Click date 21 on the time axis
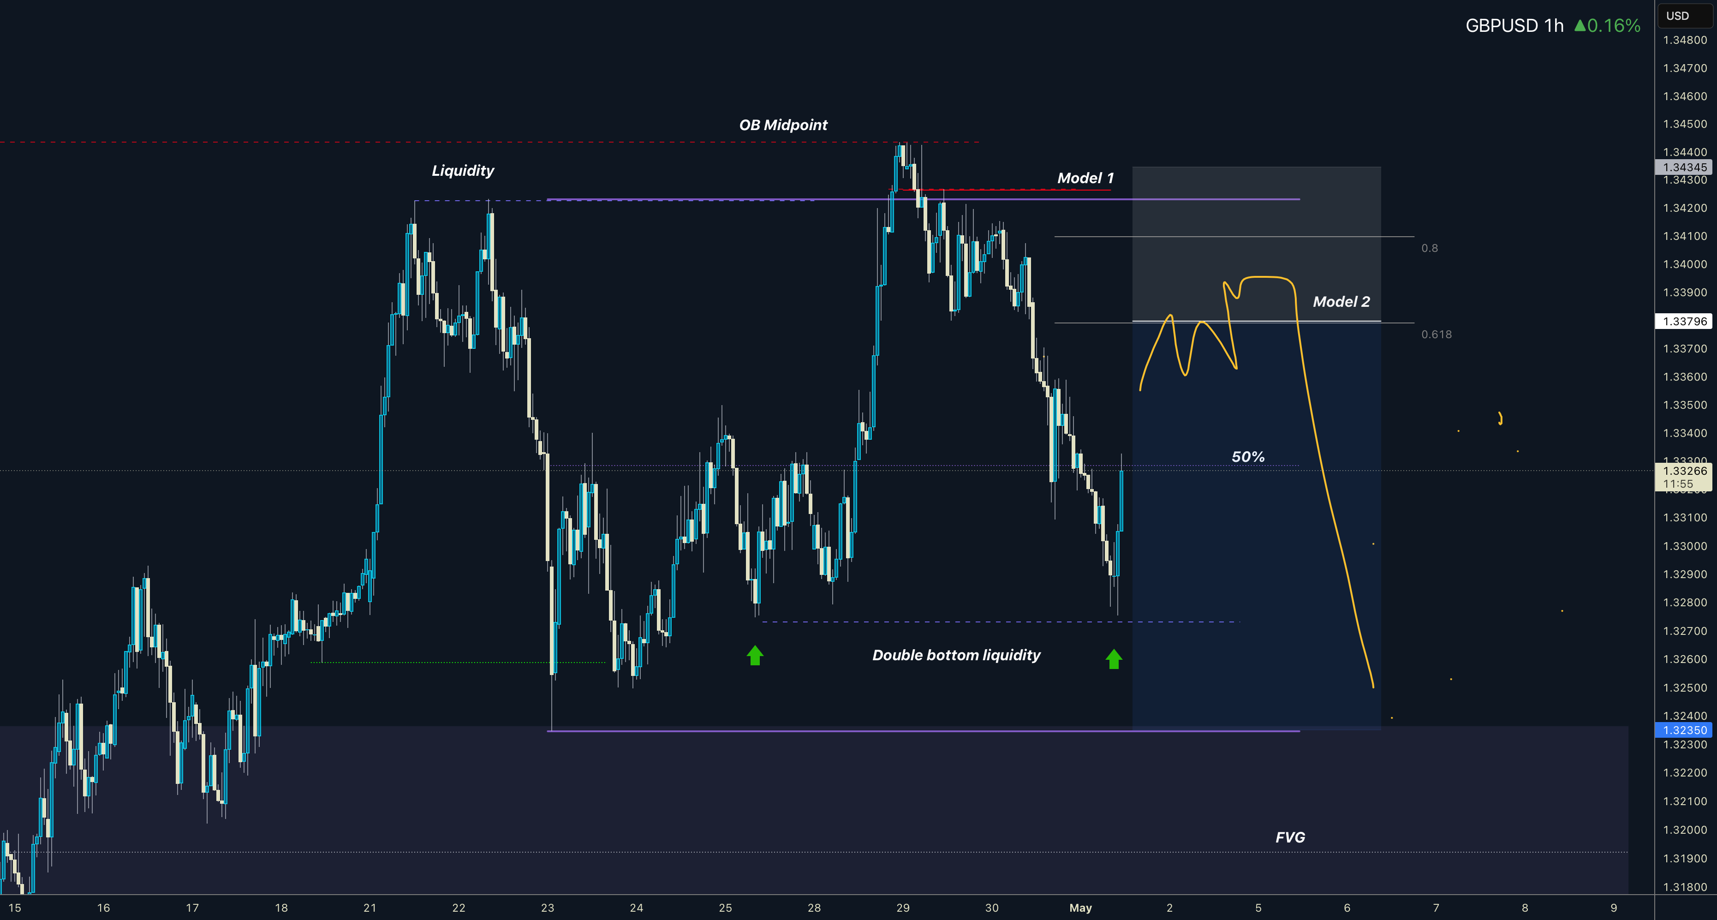Screen dimensions: 1717x920 (x=370, y=908)
